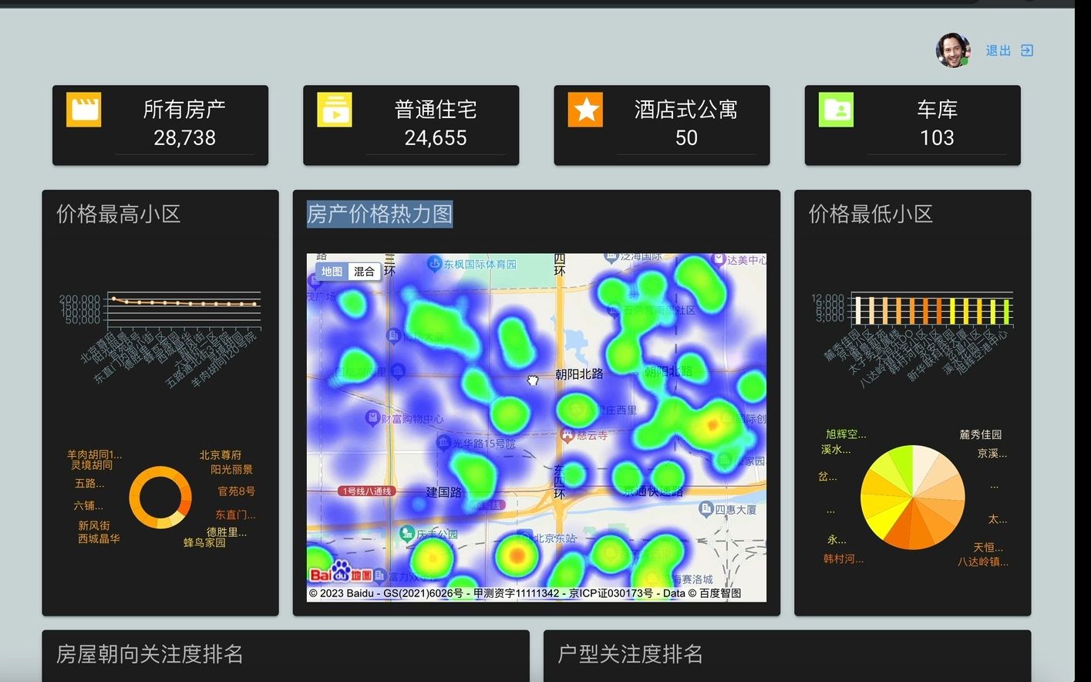Click the 四惠大厦 building marker
The width and height of the screenshot is (1091, 682).
pos(705,508)
